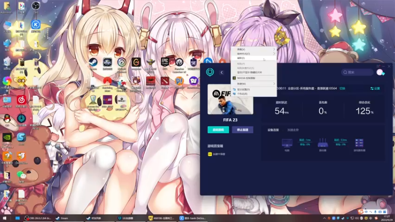Open the UU accelerator logo home icon
The width and height of the screenshot is (395, 222).
[210, 72]
